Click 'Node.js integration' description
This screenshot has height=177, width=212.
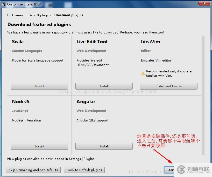(x=26, y=120)
